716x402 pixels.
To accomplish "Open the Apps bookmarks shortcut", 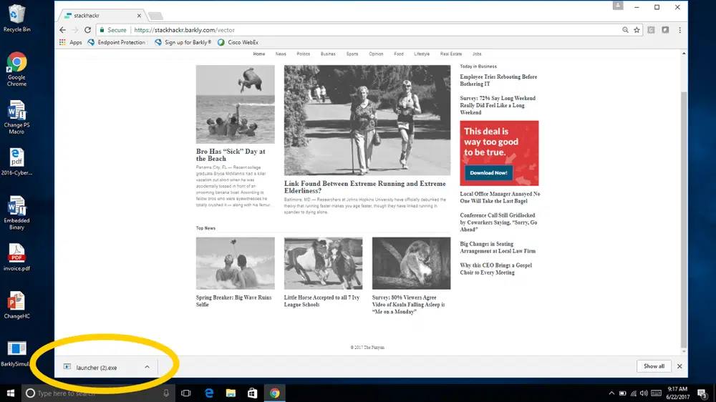I will [70, 42].
